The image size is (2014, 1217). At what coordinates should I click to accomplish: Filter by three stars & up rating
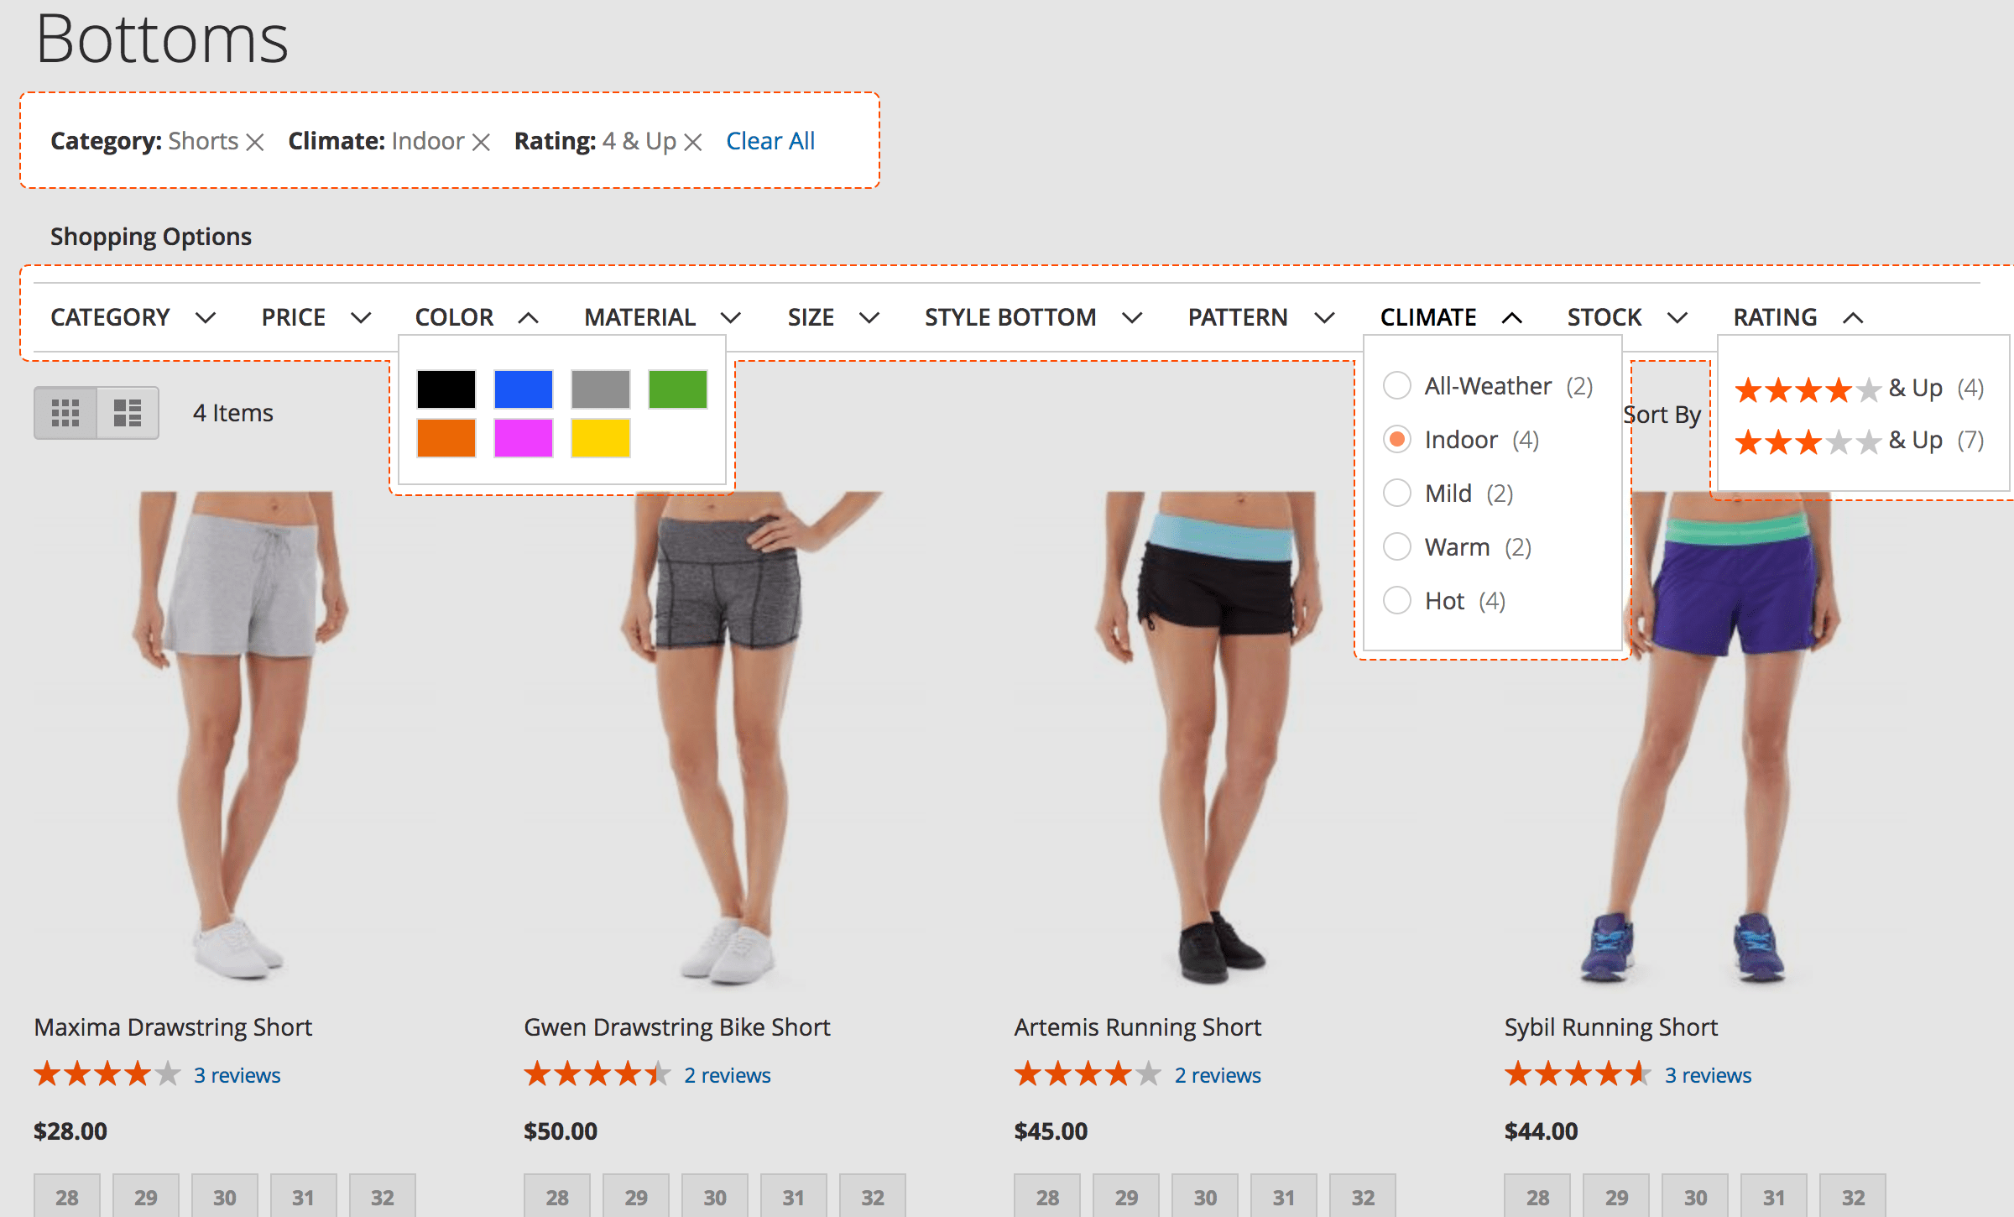[x=1859, y=441]
